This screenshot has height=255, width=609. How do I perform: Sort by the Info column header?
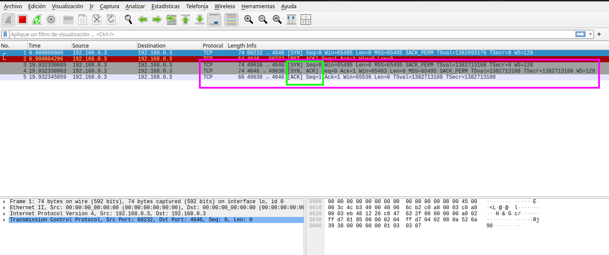(427, 45)
